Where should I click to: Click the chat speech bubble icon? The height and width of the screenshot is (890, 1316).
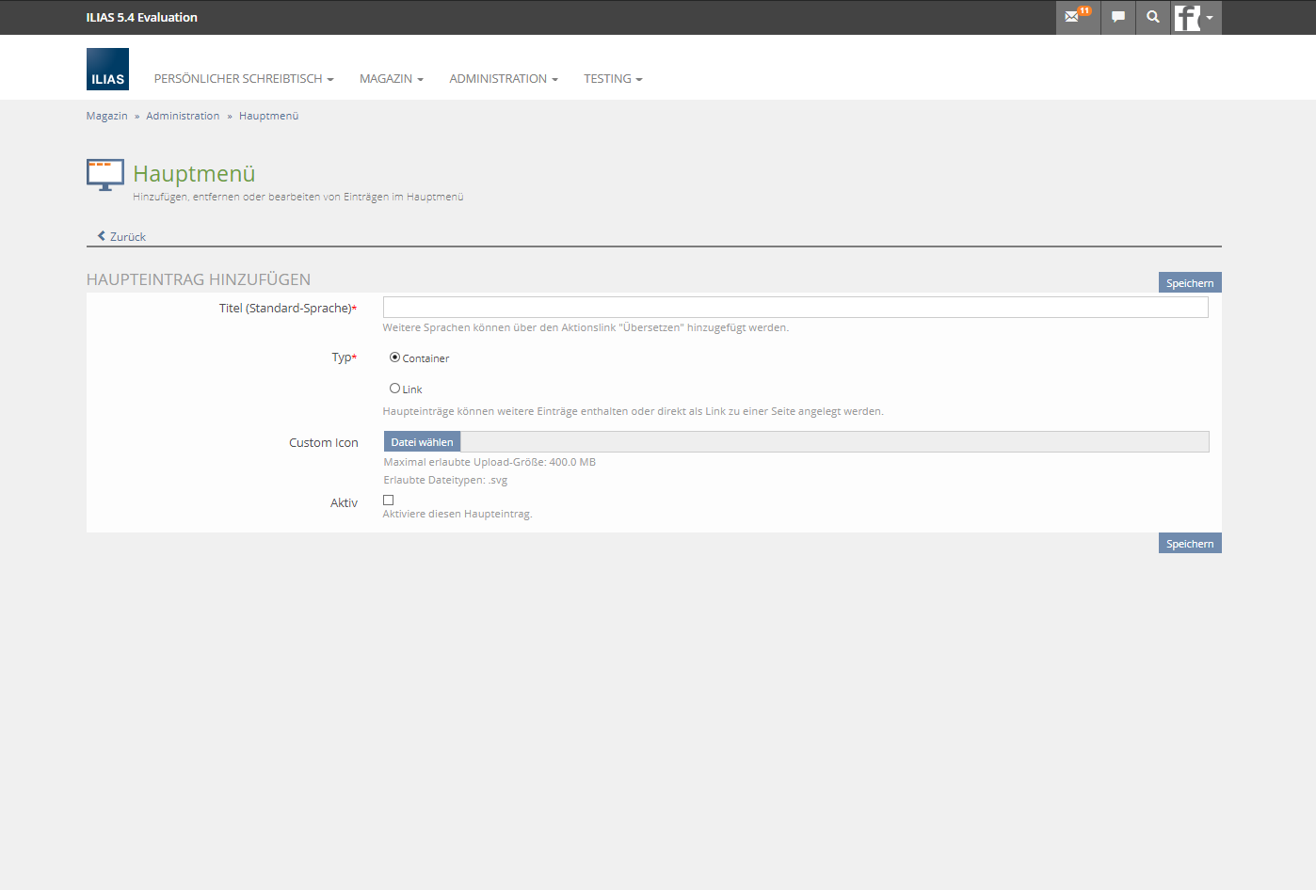pyautogui.click(x=1117, y=17)
